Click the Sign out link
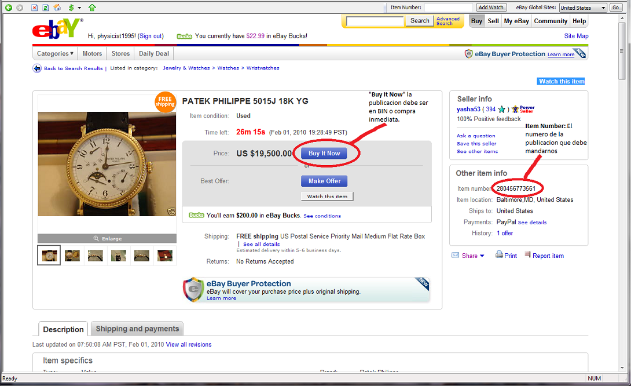 [151, 36]
